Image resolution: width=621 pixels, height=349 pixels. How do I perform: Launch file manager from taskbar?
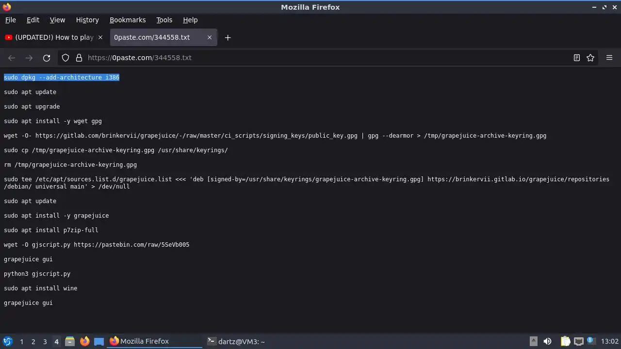70,341
